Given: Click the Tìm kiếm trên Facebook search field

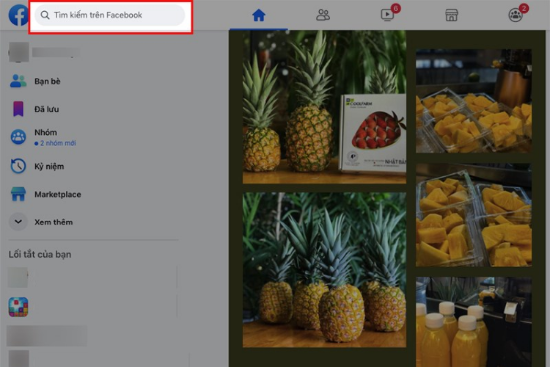Looking at the screenshot, I should (109, 15).
